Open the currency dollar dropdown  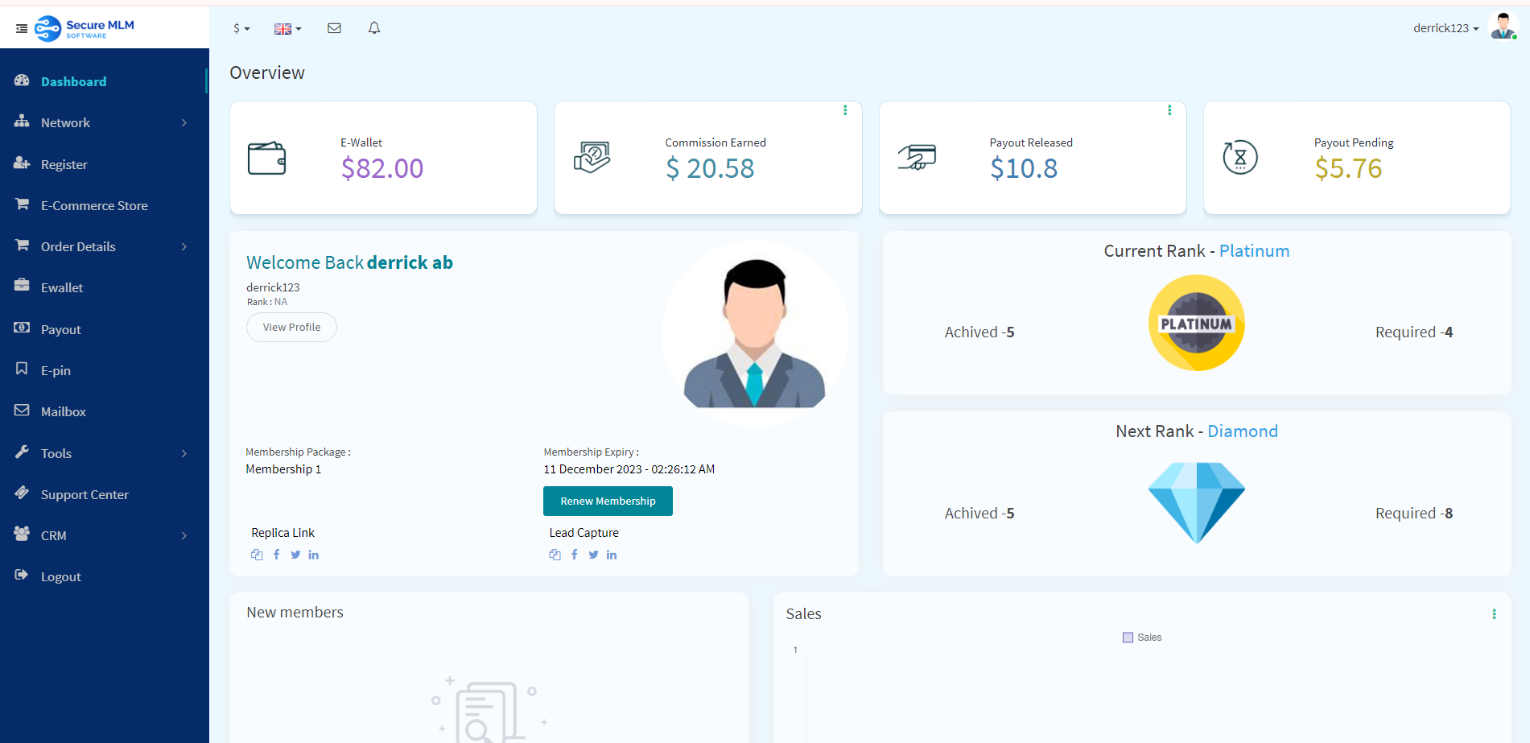(x=241, y=28)
